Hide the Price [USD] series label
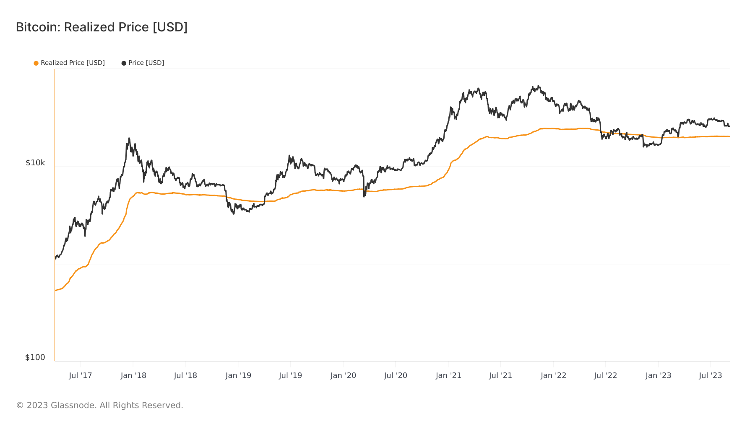 [146, 63]
